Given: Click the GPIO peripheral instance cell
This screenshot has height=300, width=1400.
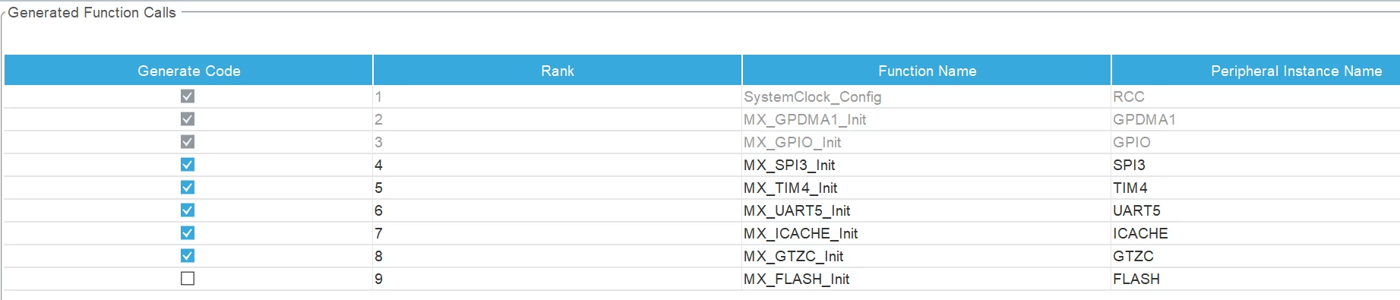Looking at the screenshot, I should [x=1256, y=142].
